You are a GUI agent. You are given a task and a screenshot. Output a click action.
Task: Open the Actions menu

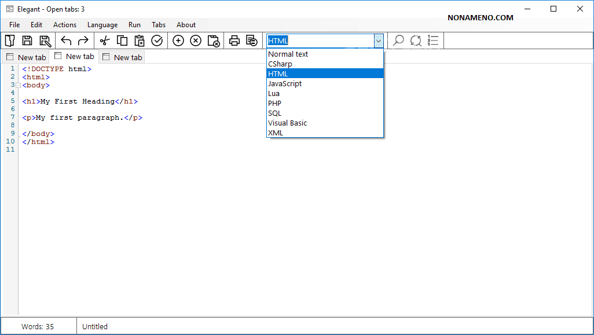65,25
